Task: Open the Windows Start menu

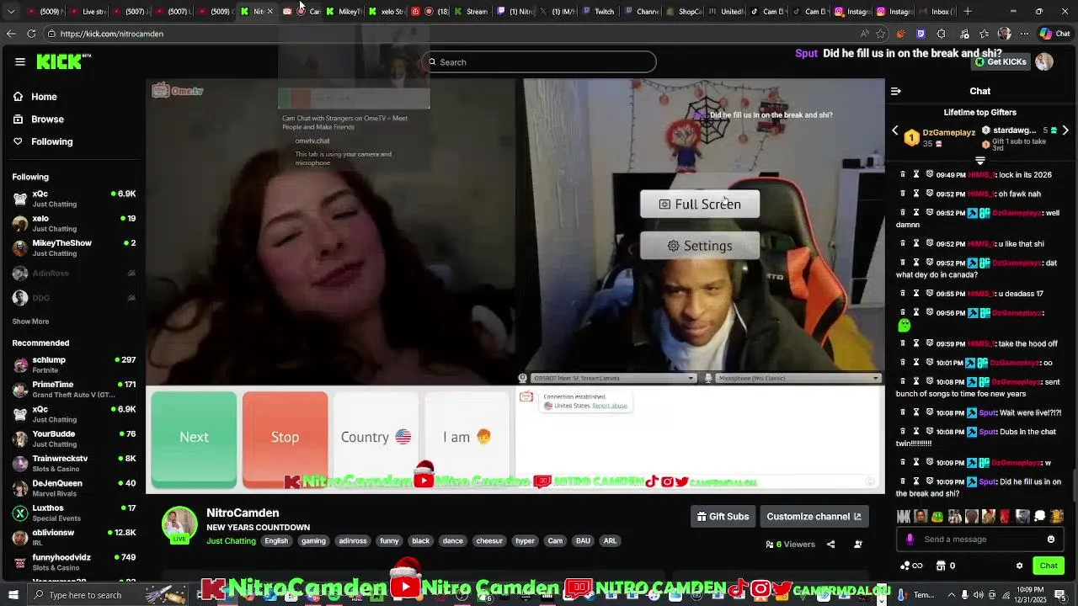Action: 12,595
